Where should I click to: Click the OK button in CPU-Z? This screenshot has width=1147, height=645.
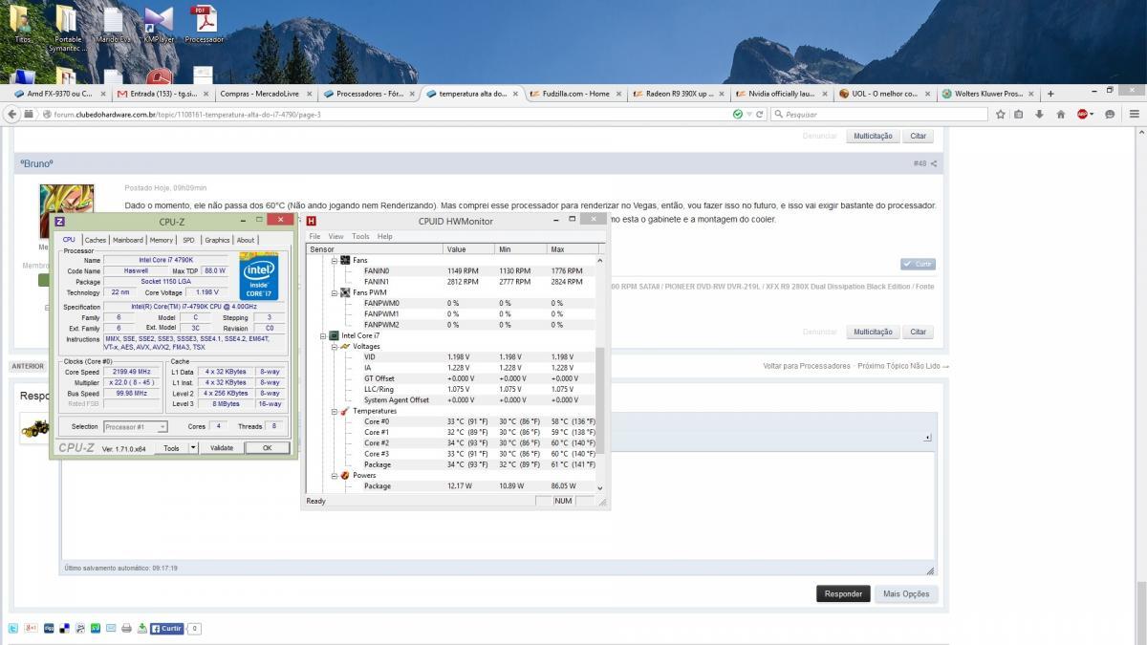[x=267, y=447]
